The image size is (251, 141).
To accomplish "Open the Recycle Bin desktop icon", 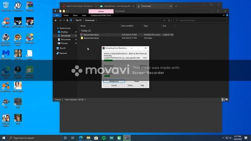I will [x=6, y=6].
